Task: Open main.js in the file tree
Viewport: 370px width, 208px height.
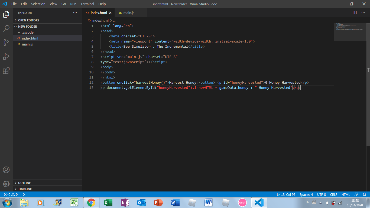Action: tap(47, 44)
